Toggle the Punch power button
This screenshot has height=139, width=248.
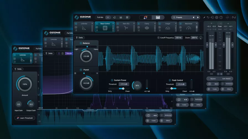coord(81,70)
